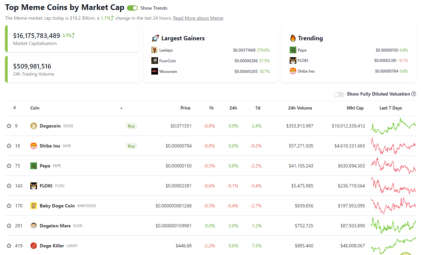Viewport: 421px width, 255px height.
Task: Open the Read More about Meme link
Action: click(198, 18)
